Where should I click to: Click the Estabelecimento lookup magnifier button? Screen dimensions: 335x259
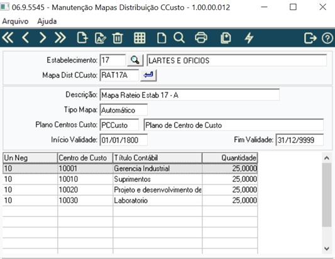click(135, 60)
